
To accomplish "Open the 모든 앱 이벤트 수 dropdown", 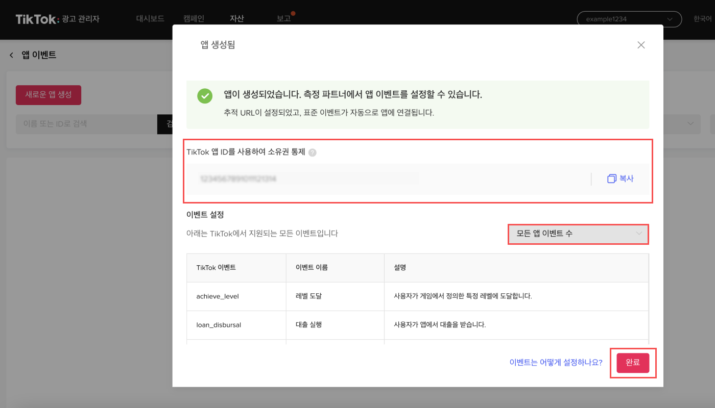I will point(578,234).
